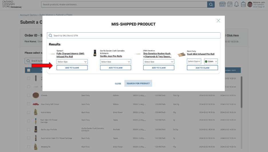Image resolution: width=268 pixels, height=152 pixels.
Task: Click S'mores product image in background table
Action: point(36,95)
